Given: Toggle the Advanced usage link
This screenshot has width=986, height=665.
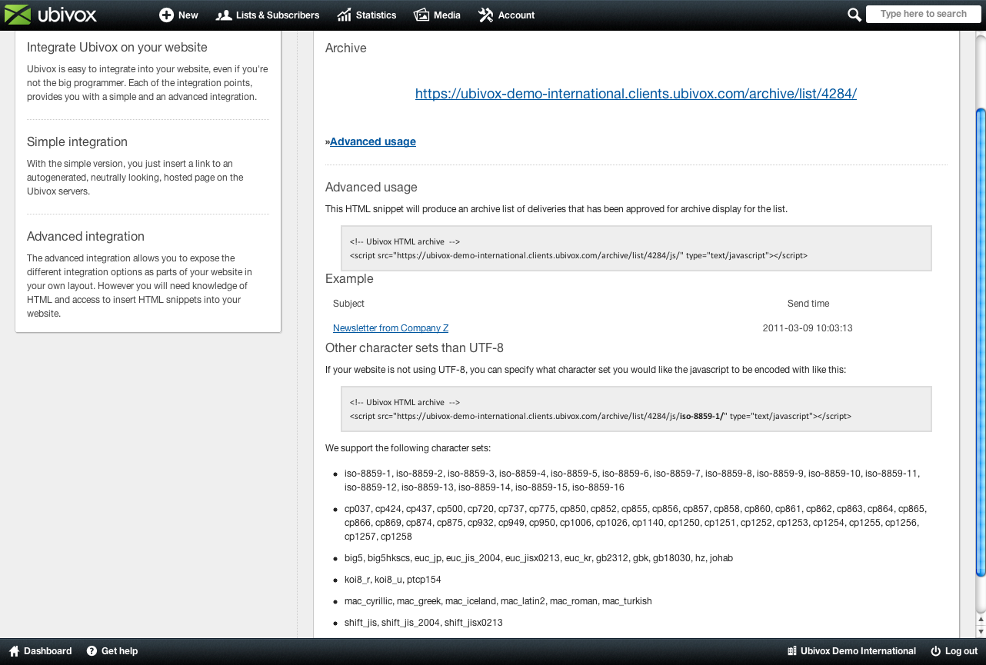Looking at the screenshot, I should click(x=373, y=141).
